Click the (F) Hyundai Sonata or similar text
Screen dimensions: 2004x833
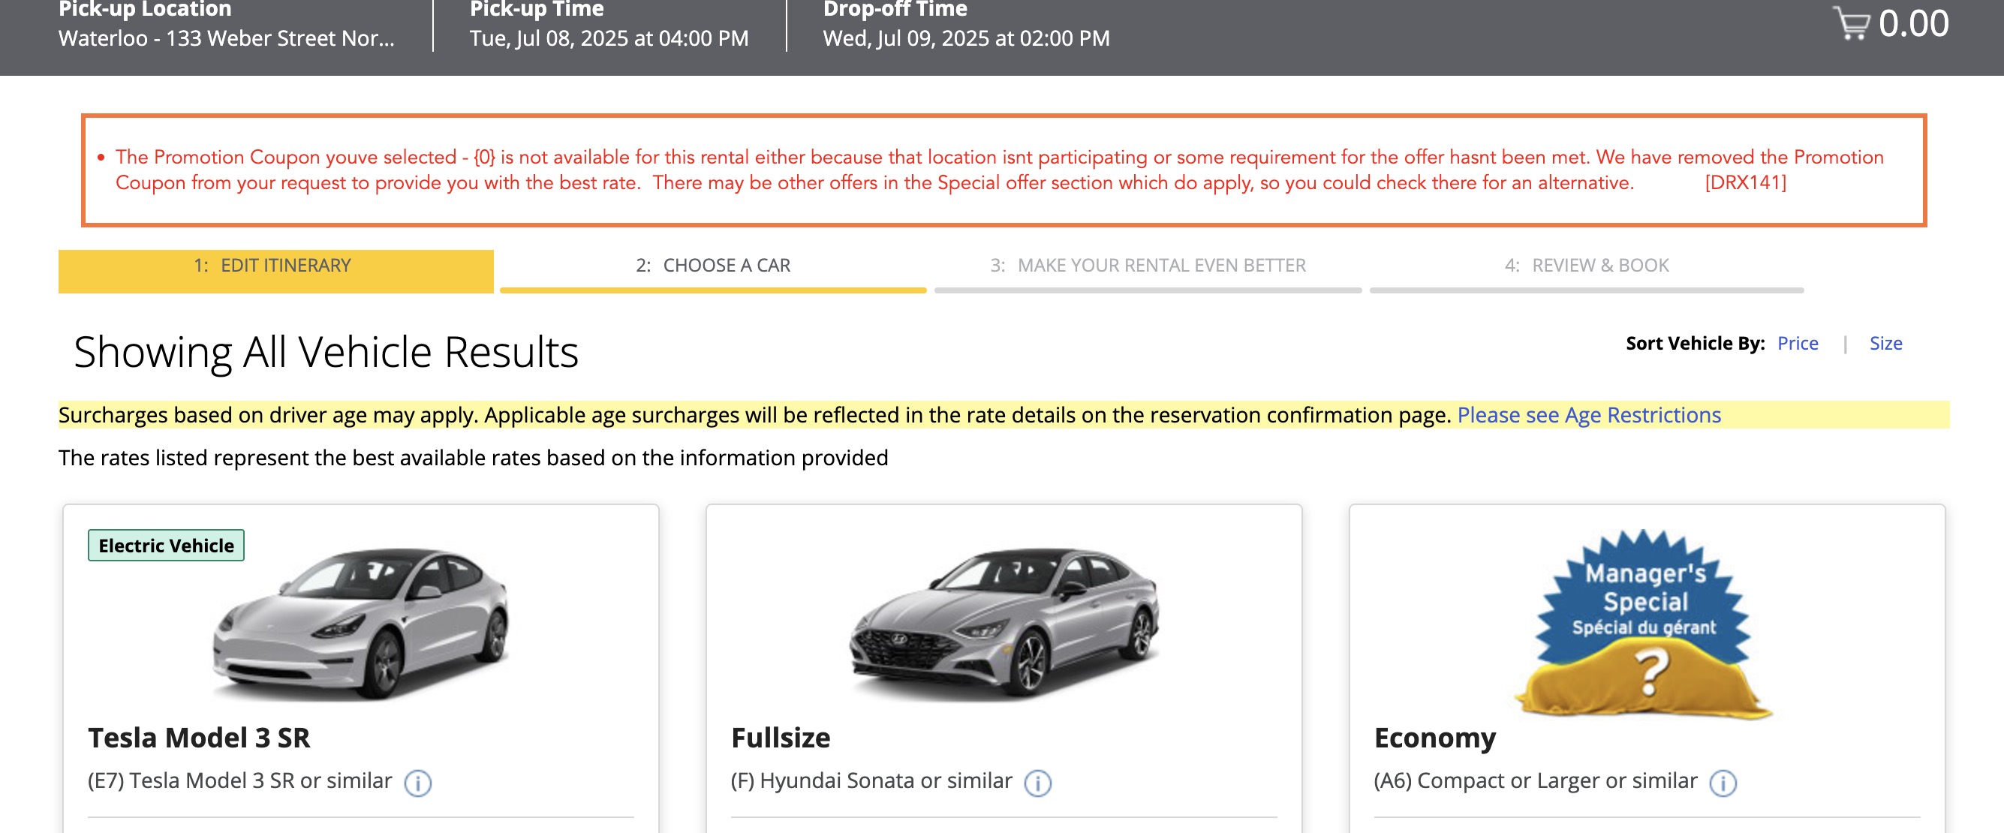pyautogui.click(x=871, y=781)
